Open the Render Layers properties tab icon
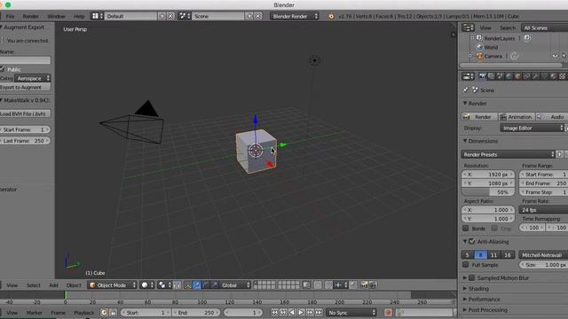The width and height of the screenshot is (568, 319). tap(491, 76)
